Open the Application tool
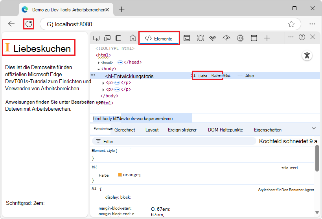Viewport: 322px width, 219px height. point(254,38)
